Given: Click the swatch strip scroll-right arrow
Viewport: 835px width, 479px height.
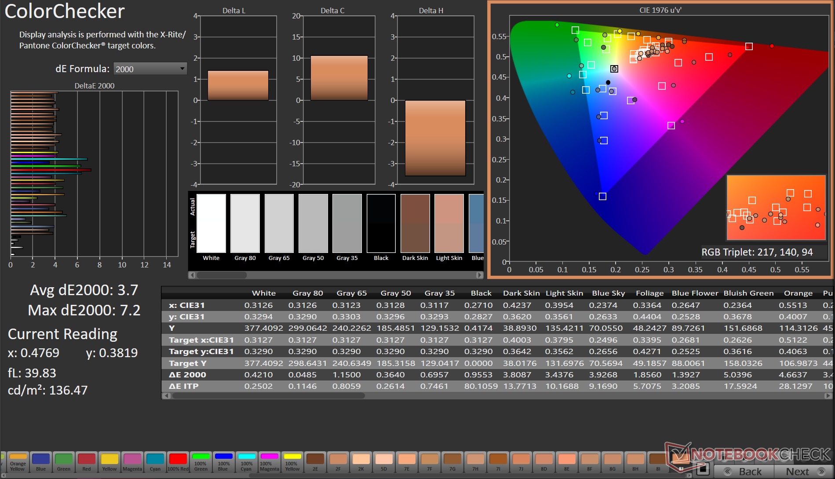Looking at the screenshot, I should click(x=479, y=275).
